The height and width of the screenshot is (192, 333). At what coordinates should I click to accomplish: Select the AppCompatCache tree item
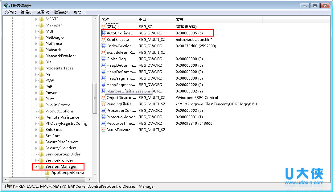click(x=68, y=173)
